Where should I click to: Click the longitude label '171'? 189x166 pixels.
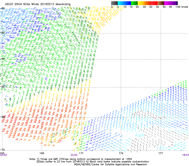[x=81, y=153]
